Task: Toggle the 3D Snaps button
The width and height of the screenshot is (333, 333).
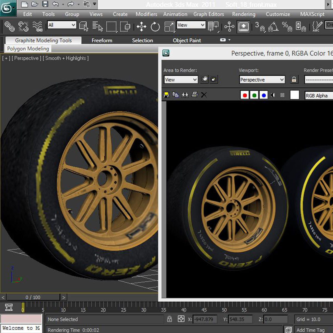Action: pos(260,27)
